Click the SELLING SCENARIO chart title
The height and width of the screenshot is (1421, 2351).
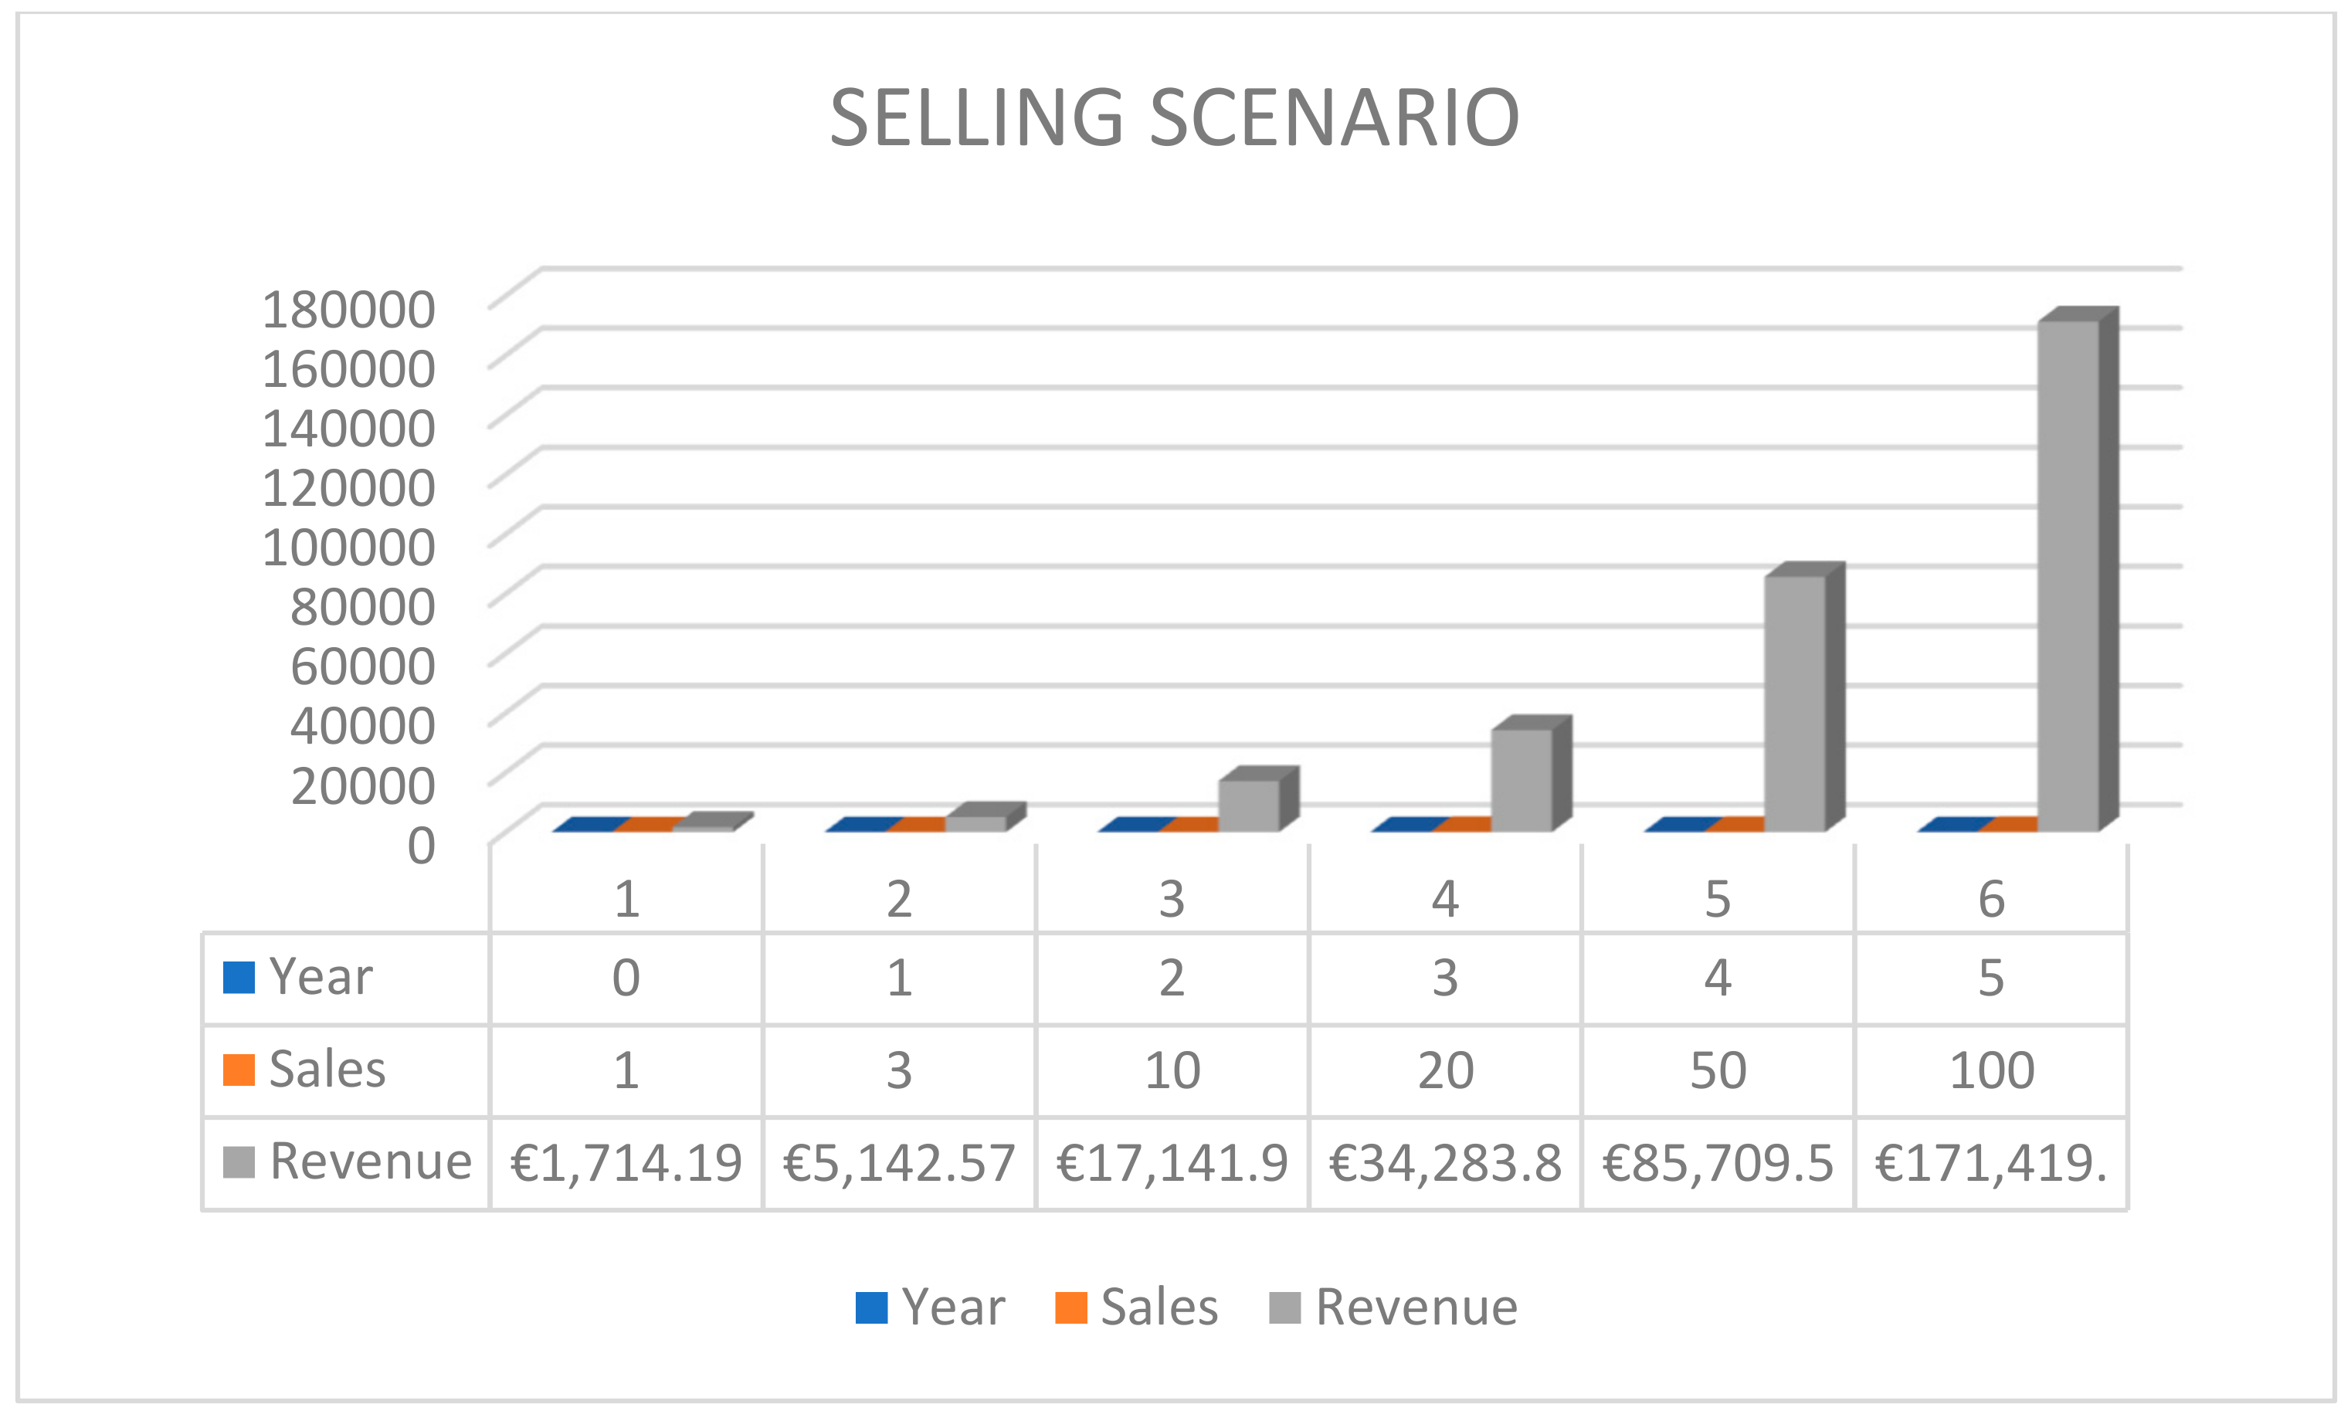point(1175,118)
